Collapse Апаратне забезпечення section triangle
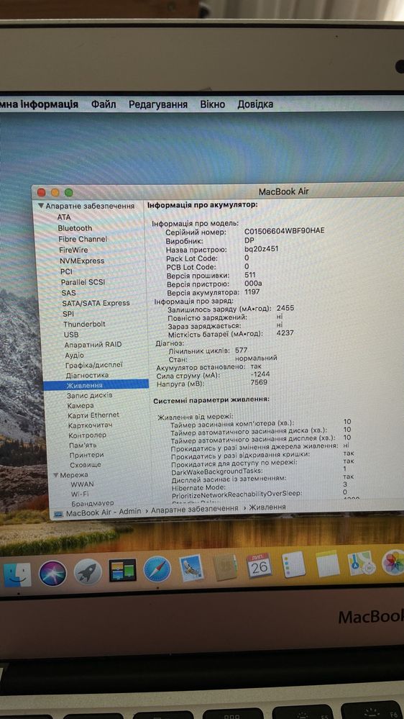 pos(41,206)
